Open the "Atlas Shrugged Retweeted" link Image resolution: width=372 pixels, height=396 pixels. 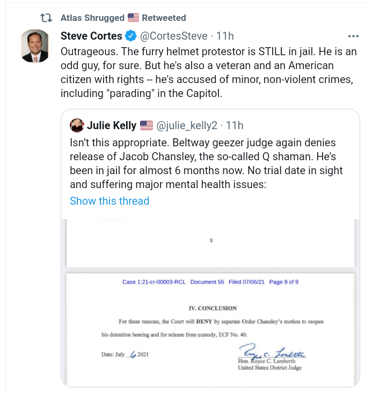click(x=123, y=18)
